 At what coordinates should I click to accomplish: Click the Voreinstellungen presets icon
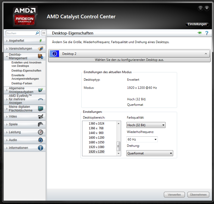[x=41, y=49]
